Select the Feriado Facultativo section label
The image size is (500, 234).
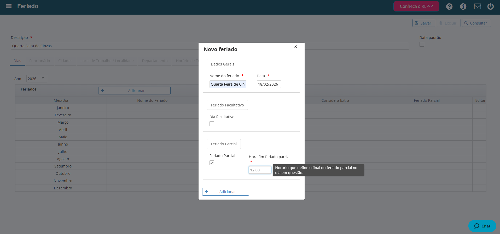click(227, 105)
